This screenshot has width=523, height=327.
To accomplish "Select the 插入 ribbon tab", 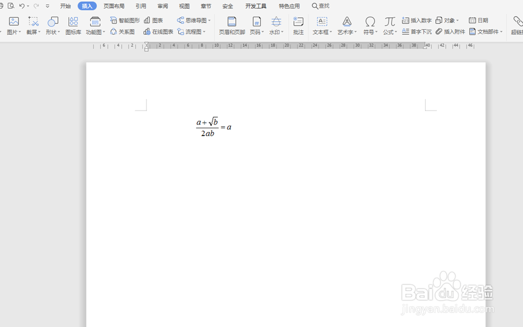I will click(87, 6).
